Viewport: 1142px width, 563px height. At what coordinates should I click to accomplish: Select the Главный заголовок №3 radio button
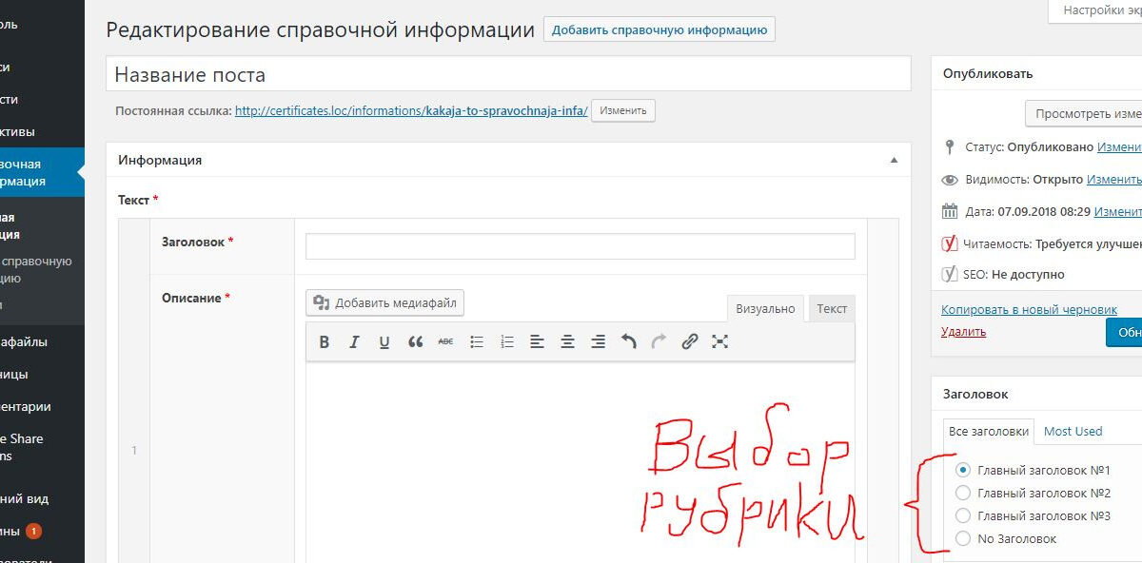tap(963, 515)
